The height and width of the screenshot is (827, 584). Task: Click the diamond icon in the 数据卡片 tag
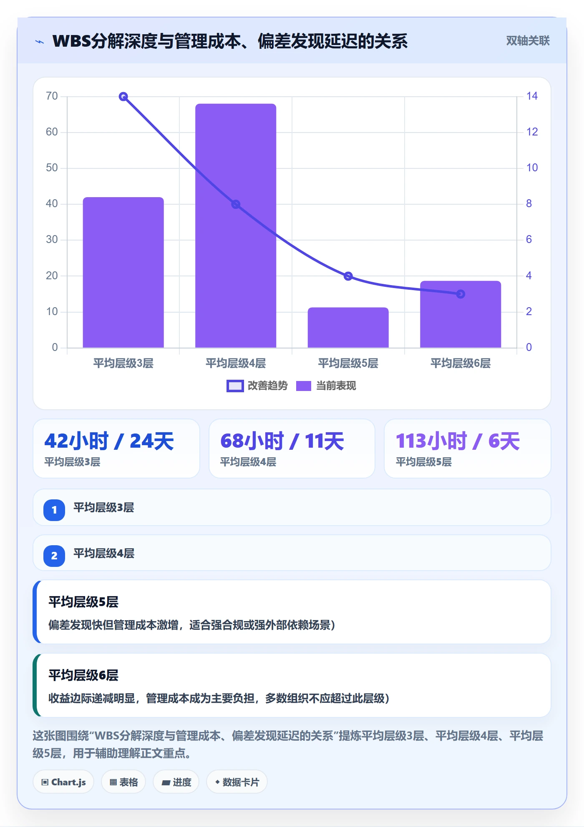(x=217, y=782)
